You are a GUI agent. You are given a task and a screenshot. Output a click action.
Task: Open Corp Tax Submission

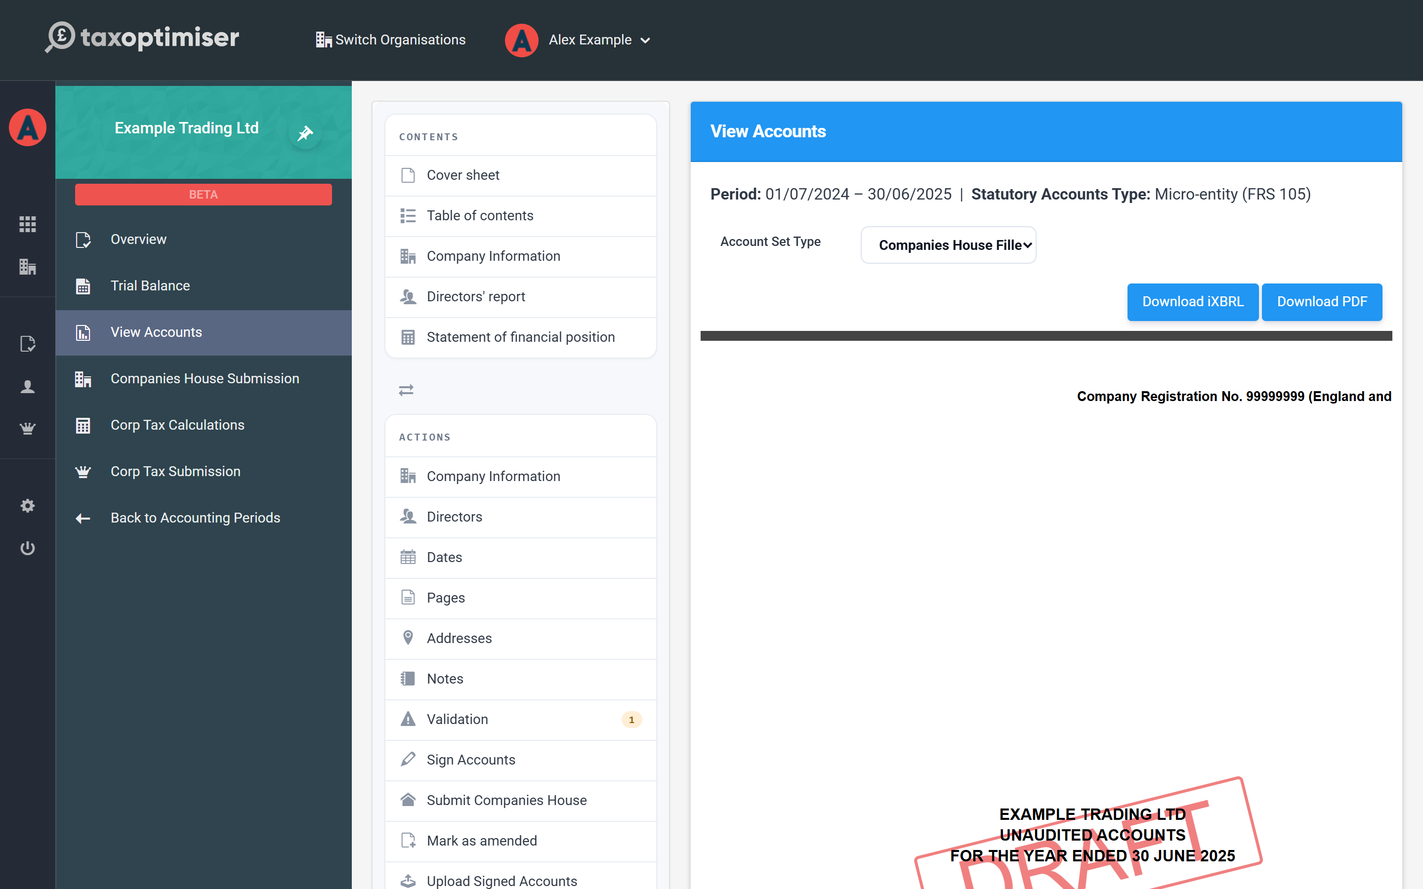[x=204, y=472]
